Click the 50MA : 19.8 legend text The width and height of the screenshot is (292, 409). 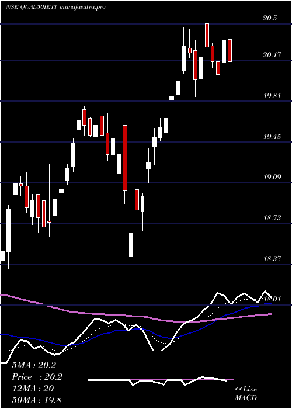[36, 400]
